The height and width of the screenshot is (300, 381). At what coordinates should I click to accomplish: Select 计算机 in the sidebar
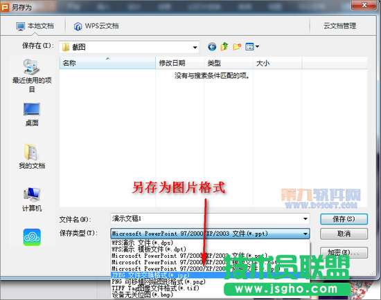click(32, 199)
